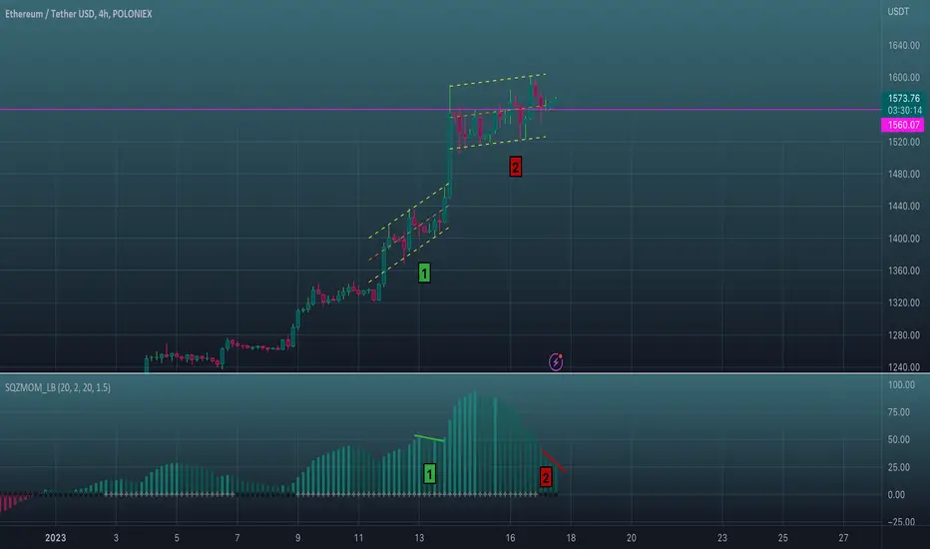Screen dimensions: 930x549
Task: Select the magenta 1560.07 price label
Action: tap(903, 125)
